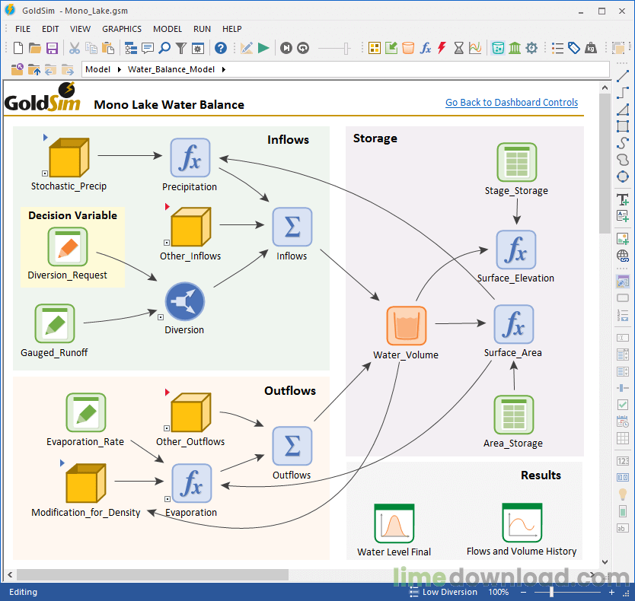
Task: Insert a text box with the T tool
Action: coord(622,199)
